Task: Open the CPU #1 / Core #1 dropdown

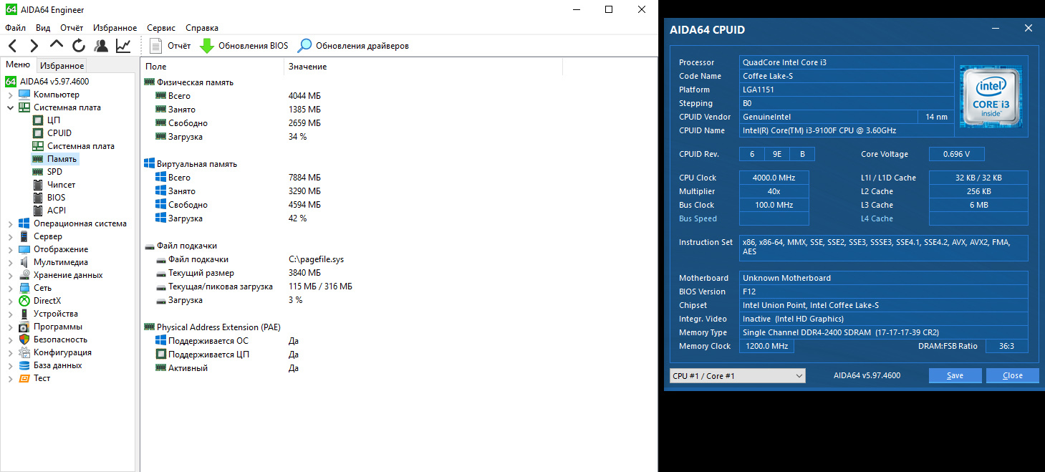Action: pos(737,376)
